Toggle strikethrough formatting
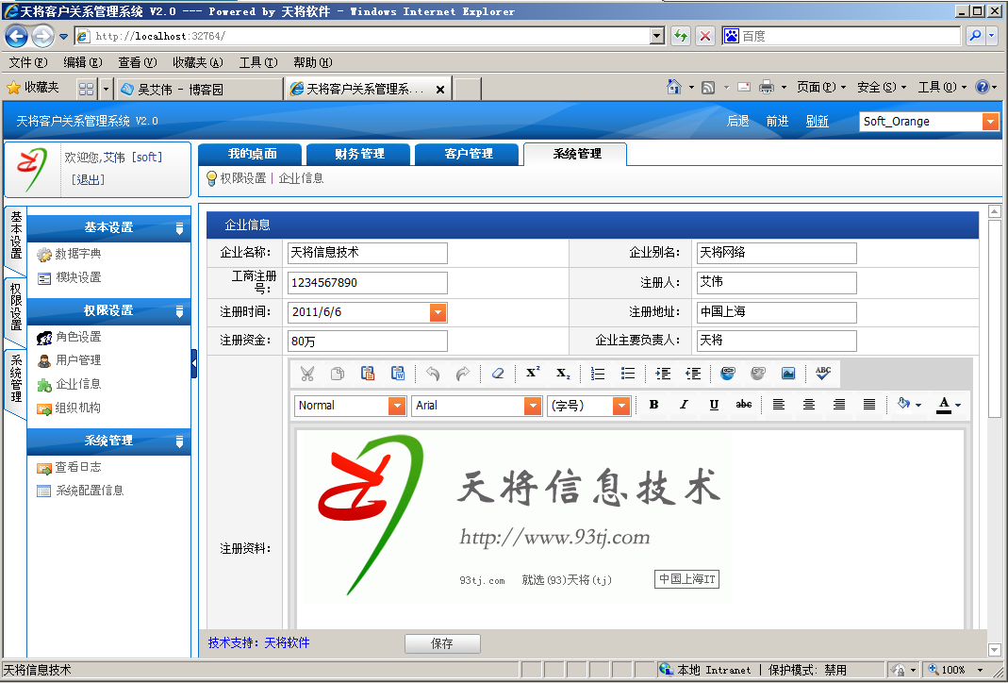This screenshot has height=683, width=1008. [x=744, y=405]
